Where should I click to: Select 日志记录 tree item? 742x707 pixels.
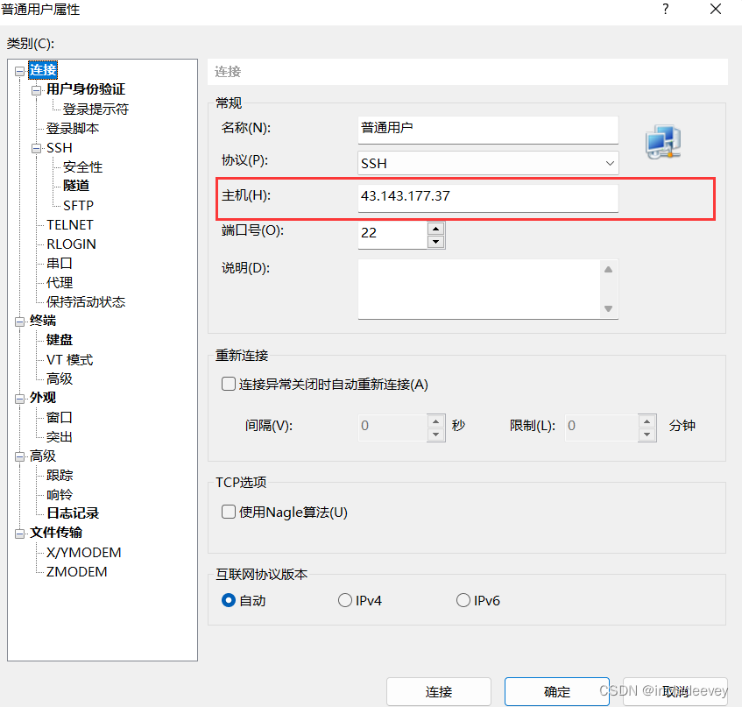pos(73,513)
